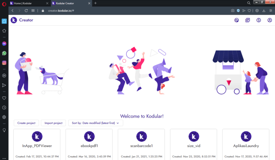Click the Import project button
This screenshot has width=275, height=160.
[53, 123]
